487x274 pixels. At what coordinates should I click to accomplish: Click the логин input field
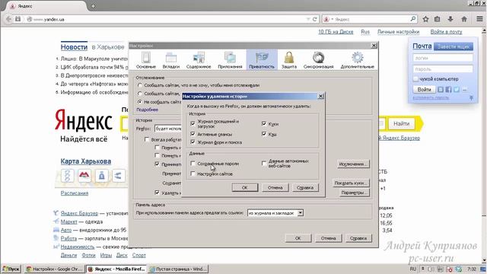pos(443,58)
